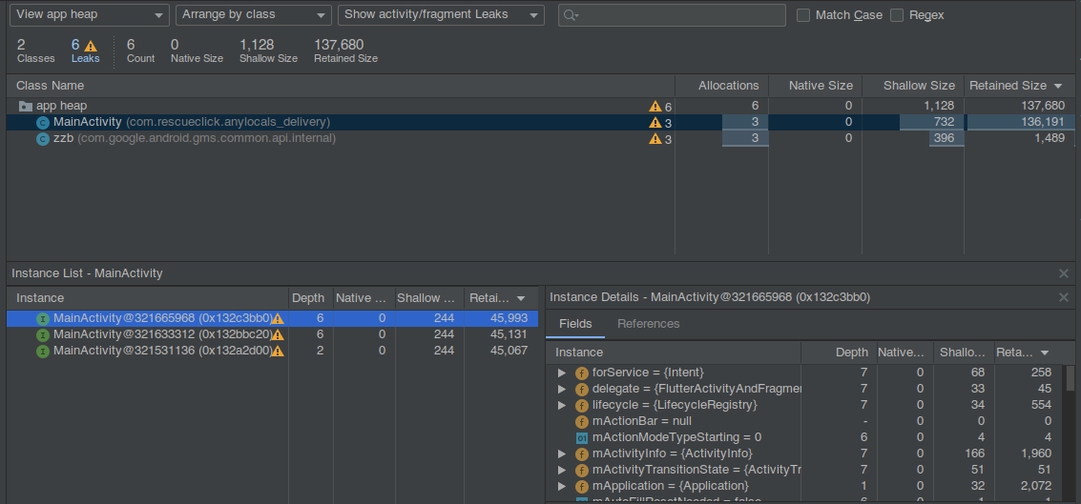Click the mActivityInfo field icon
This screenshot has width=1081, height=504.
tap(582, 454)
